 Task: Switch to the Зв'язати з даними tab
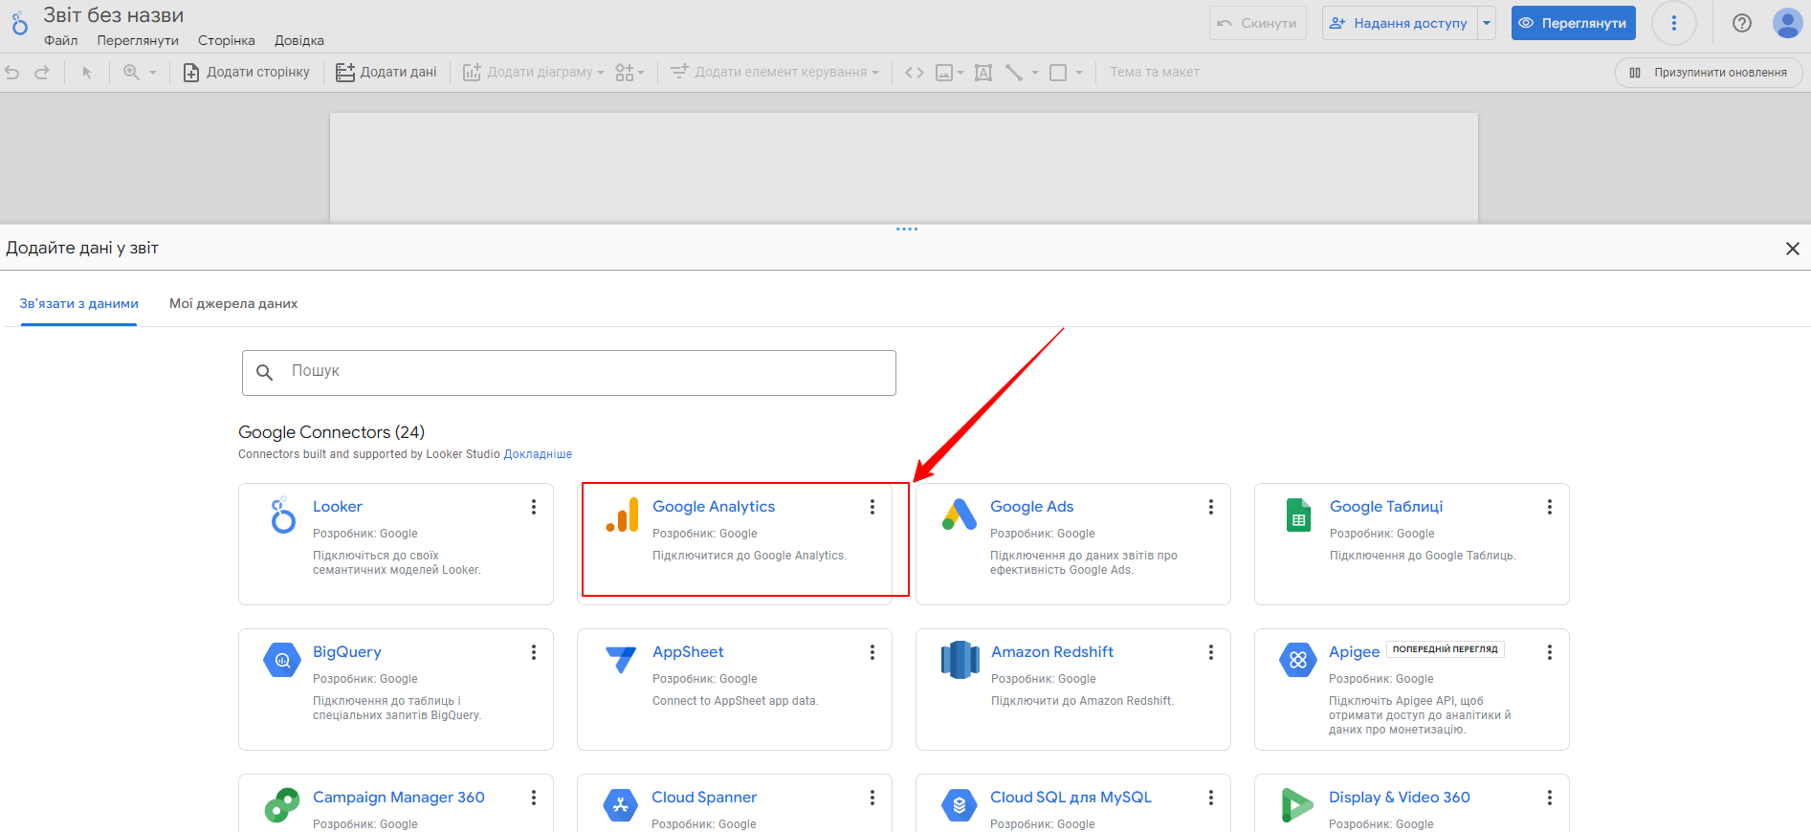(79, 304)
